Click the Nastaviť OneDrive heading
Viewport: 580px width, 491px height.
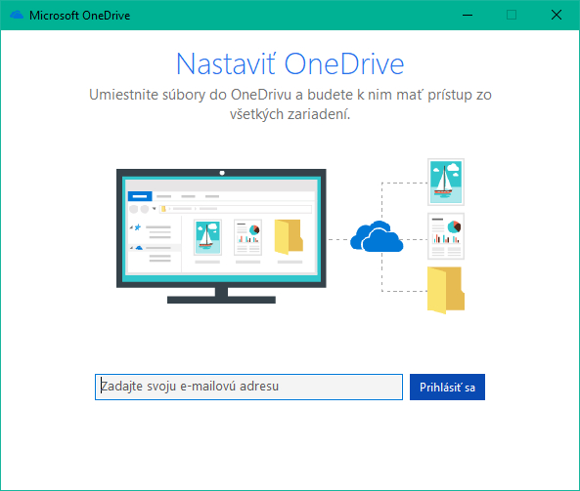[290, 64]
